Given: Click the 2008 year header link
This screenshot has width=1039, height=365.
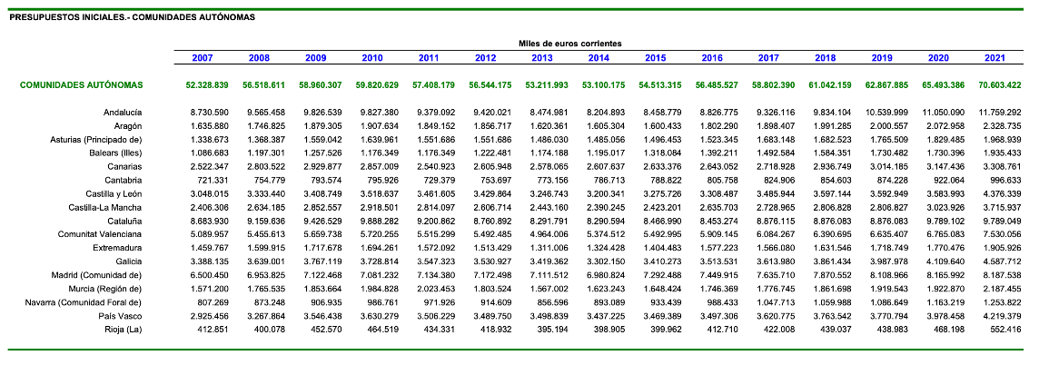Looking at the screenshot, I should (x=259, y=58).
